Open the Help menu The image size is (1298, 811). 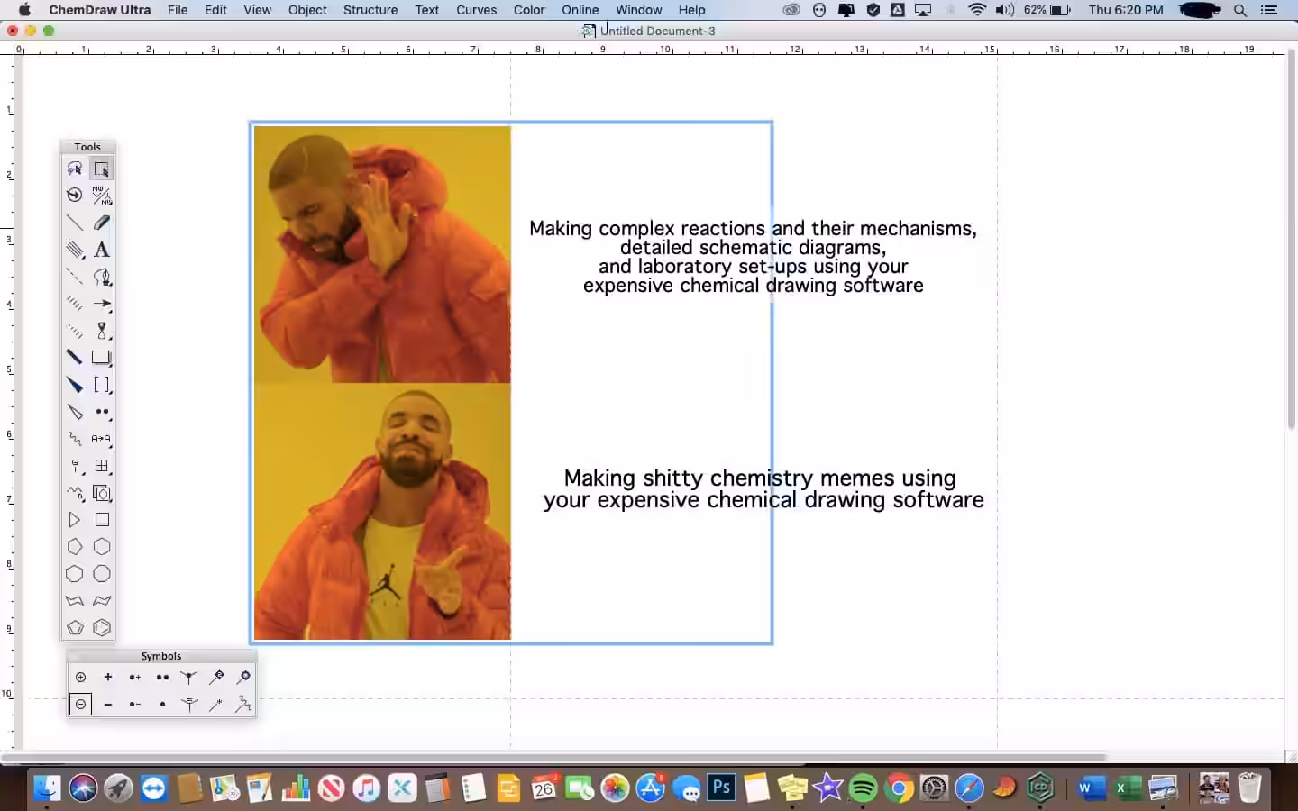point(692,10)
